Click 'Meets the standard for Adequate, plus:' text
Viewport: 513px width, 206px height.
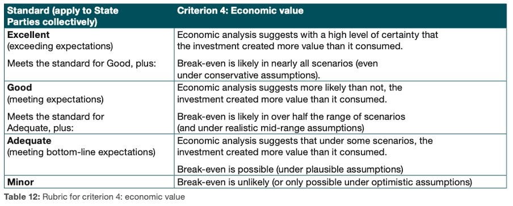pos(56,122)
